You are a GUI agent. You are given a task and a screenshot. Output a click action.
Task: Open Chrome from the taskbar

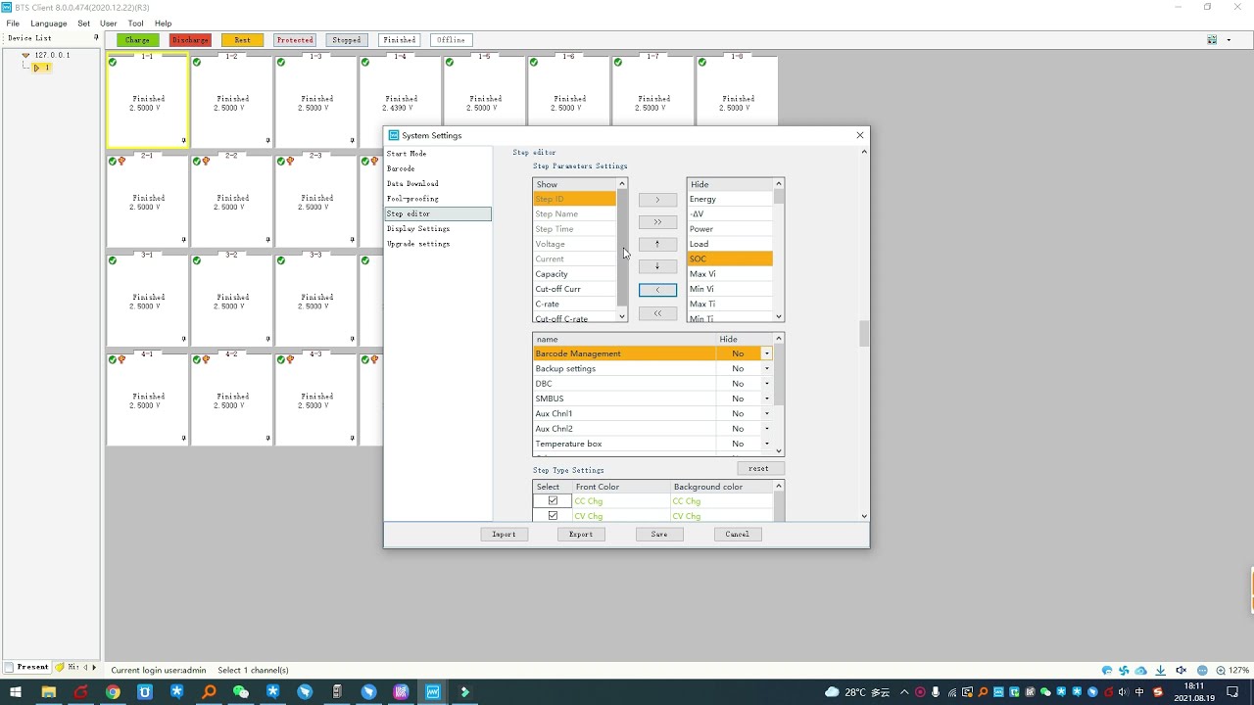(113, 692)
